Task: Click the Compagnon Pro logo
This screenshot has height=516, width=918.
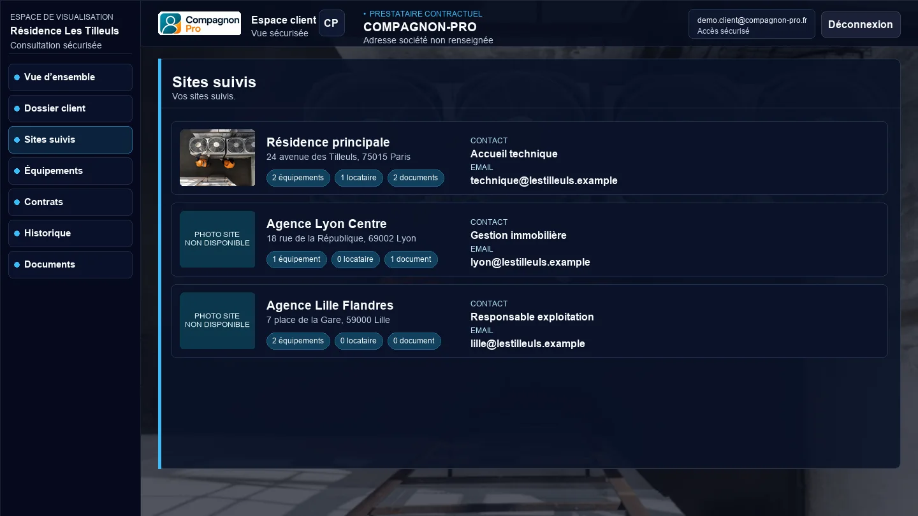Action: [x=200, y=24]
